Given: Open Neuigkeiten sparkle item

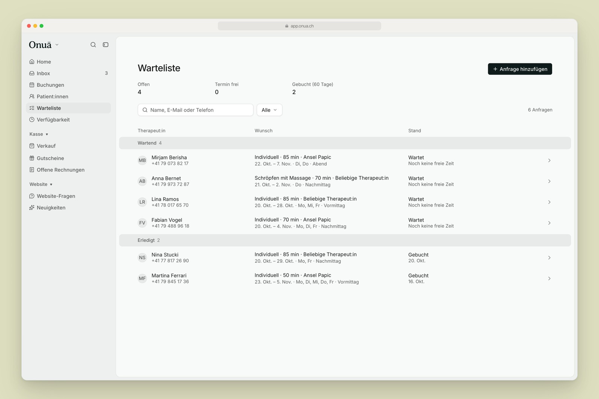Looking at the screenshot, I should pyautogui.click(x=69, y=208).
